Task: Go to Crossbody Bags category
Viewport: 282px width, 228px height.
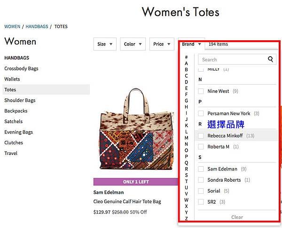Action: tap(21, 68)
